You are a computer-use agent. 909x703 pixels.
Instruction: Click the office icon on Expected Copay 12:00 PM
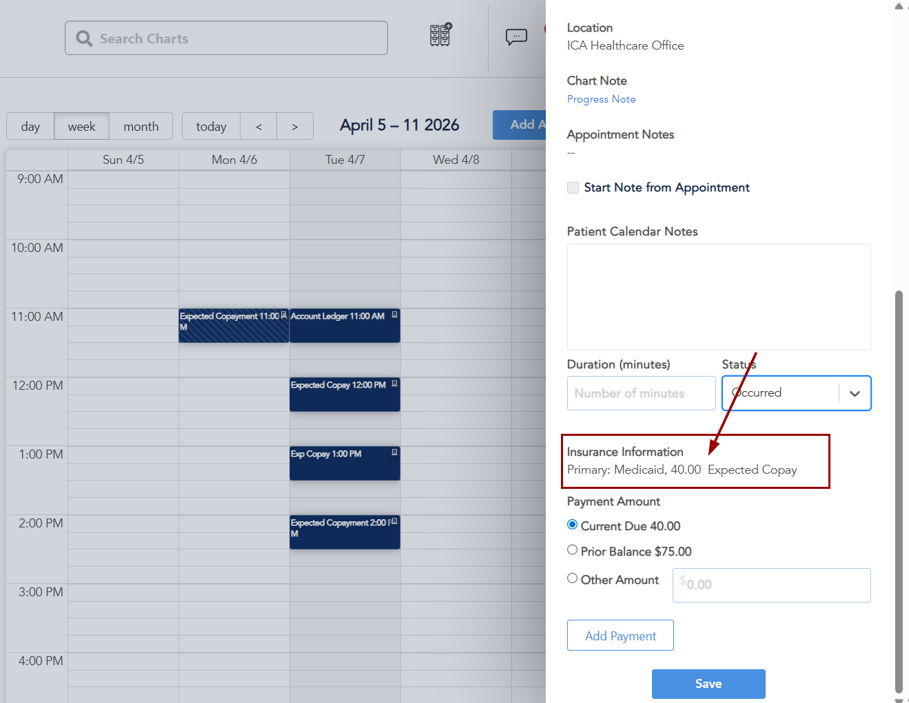[395, 384]
